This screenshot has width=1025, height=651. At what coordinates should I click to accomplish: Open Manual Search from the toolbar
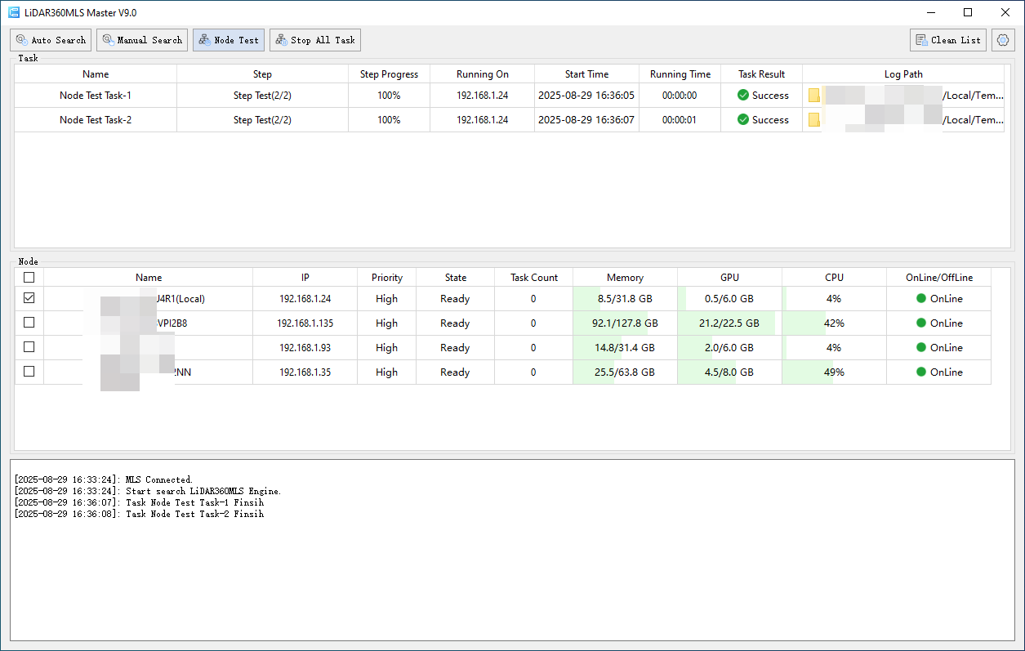pyautogui.click(x=142, y=40)
